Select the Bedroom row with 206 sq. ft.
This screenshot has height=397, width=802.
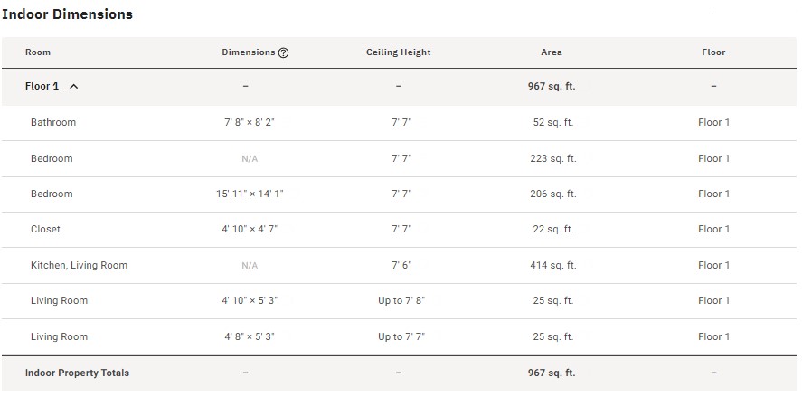tap(52, 194)
